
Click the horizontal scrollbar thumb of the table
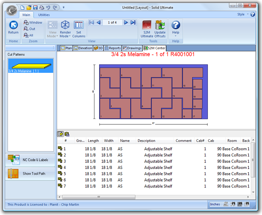click(99, 197)
